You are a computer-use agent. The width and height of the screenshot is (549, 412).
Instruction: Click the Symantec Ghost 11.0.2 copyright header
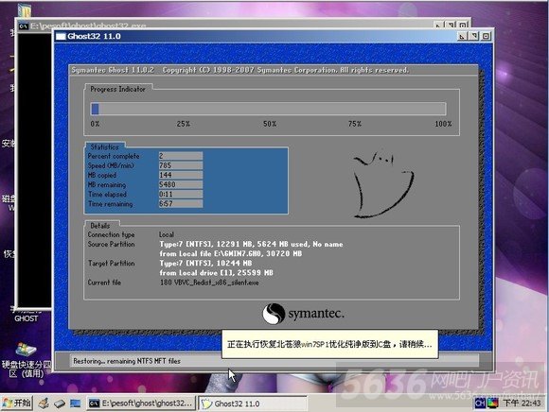tap(240, 70)
